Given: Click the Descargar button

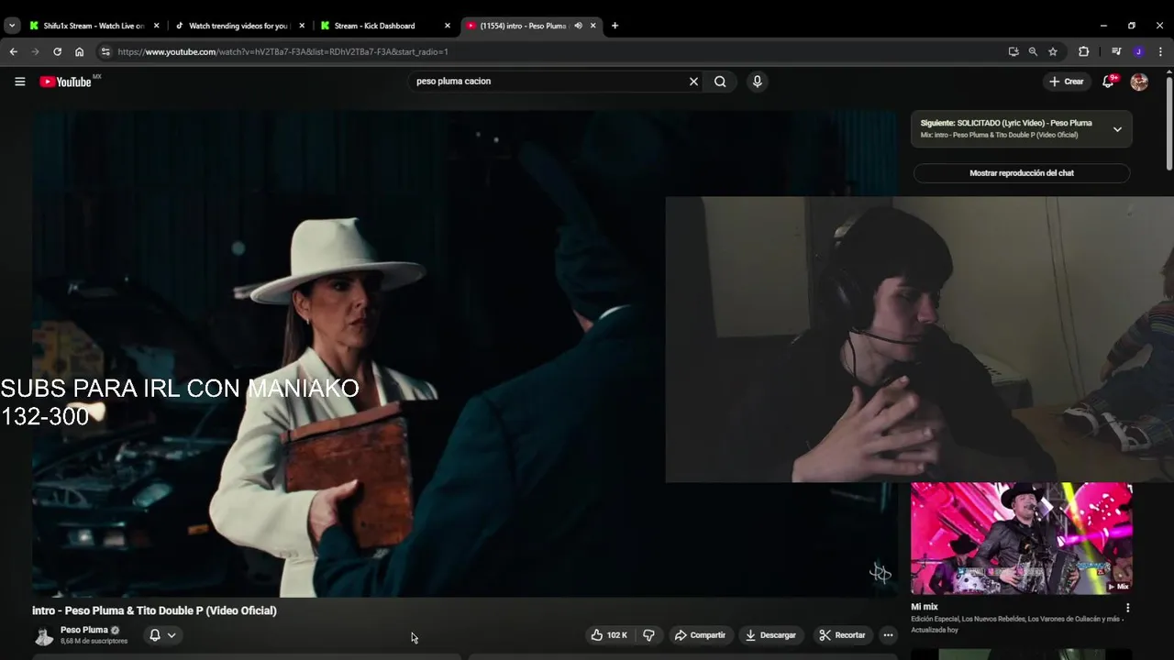Looking at the screenshot, I should [771, 635].
